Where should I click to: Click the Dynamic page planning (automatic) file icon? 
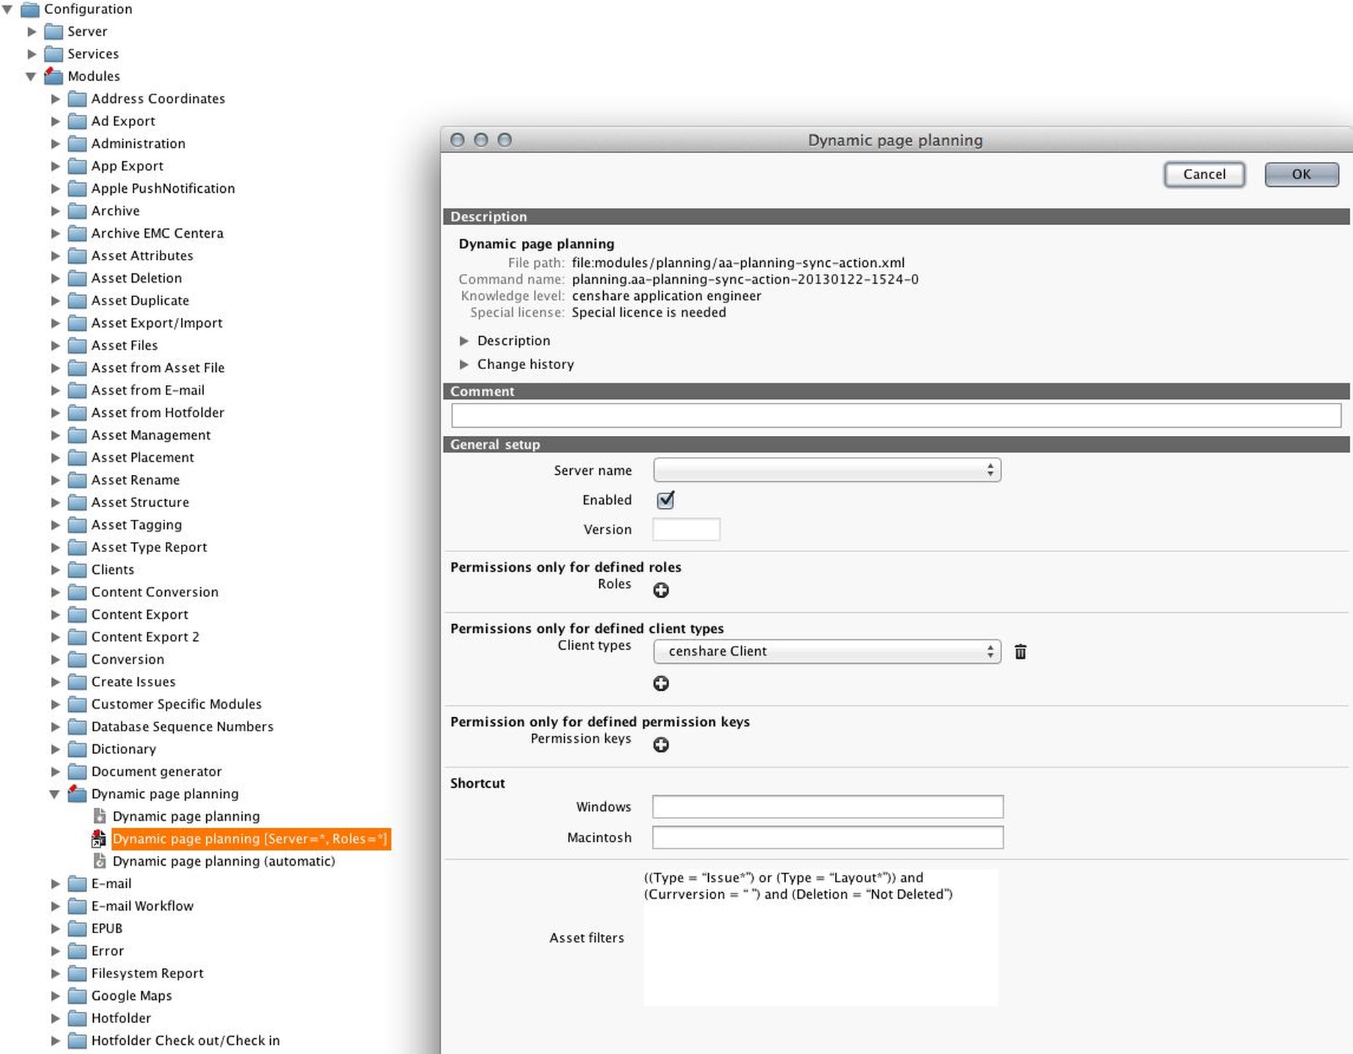coord(100,861)
